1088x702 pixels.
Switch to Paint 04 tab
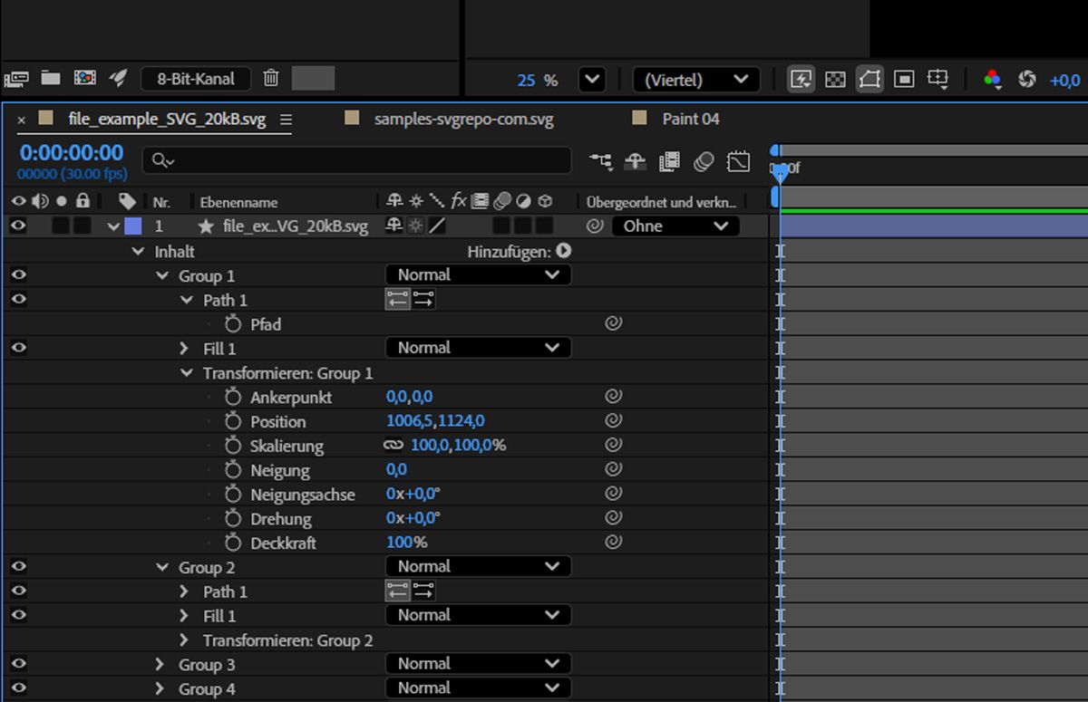tap(691, 119)
